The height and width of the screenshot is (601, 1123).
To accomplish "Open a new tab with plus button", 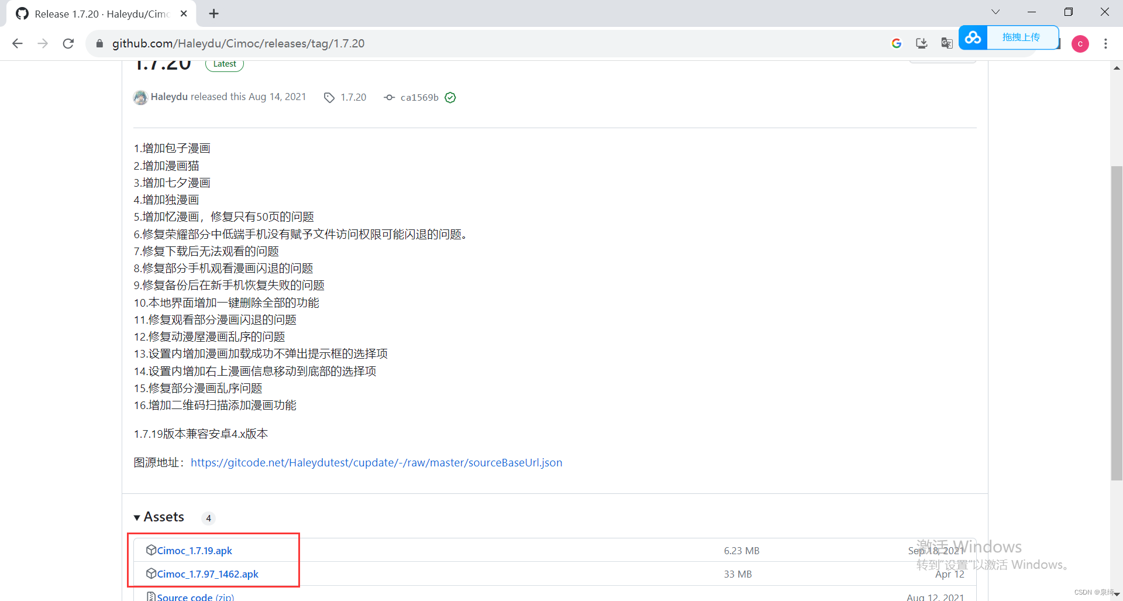I will tap(214, 13).
